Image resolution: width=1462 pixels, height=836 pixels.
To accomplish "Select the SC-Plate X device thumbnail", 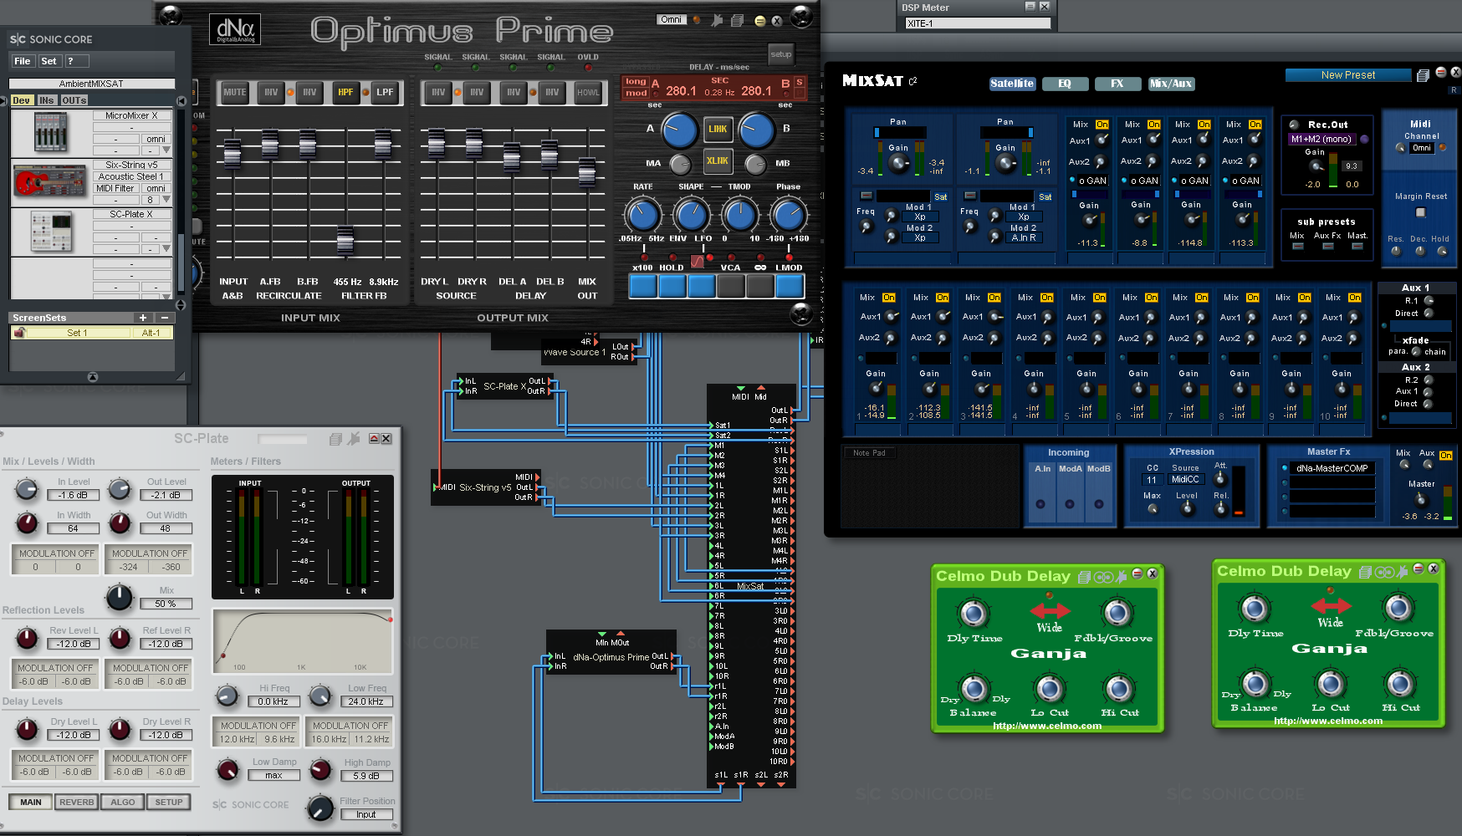I will pyautogui.click(x=50, y=232).
